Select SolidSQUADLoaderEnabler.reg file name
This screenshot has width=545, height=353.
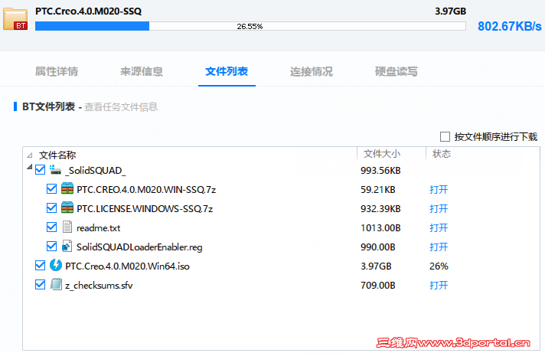coord(139,247)
